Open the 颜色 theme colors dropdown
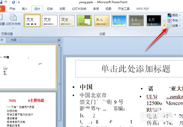The height and width of the screenshot is (127, 183). pyautogui.click(x=174, y=15)
